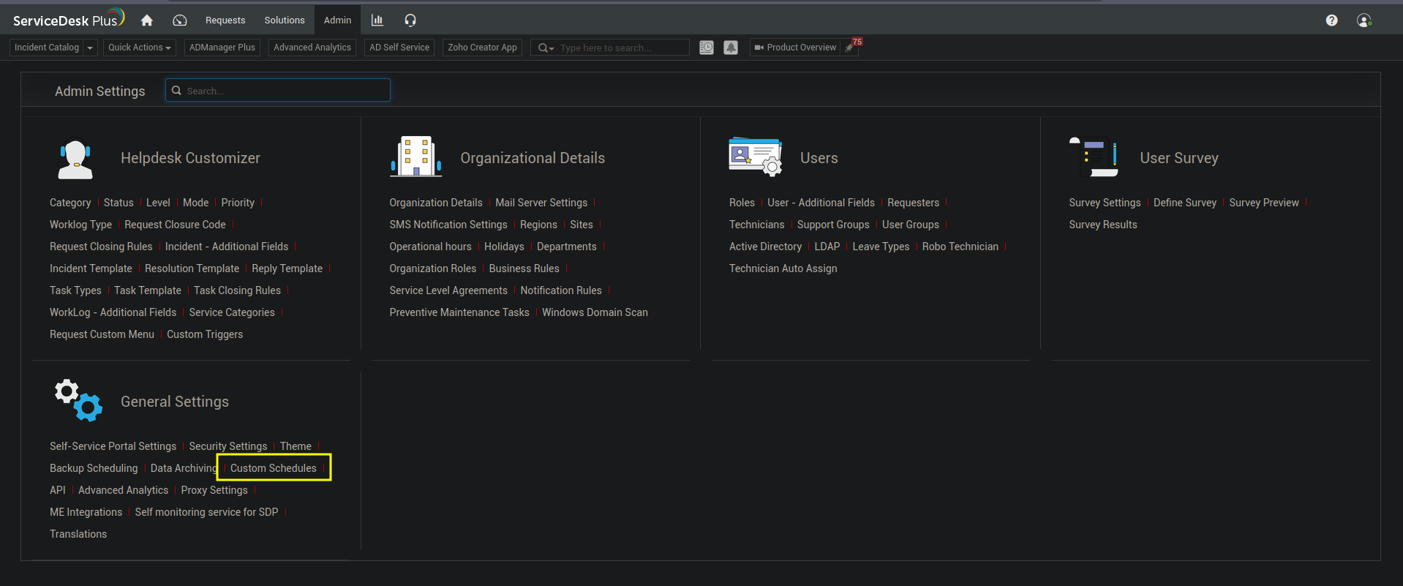
Task: Open the Help question mark icon
Action: point(1331,20)
